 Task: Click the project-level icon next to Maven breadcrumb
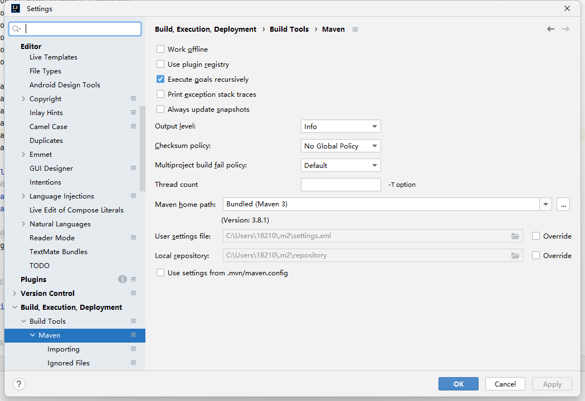[355, 29]
